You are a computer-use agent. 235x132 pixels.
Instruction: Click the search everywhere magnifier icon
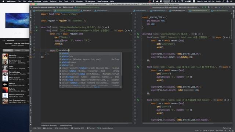233,7
